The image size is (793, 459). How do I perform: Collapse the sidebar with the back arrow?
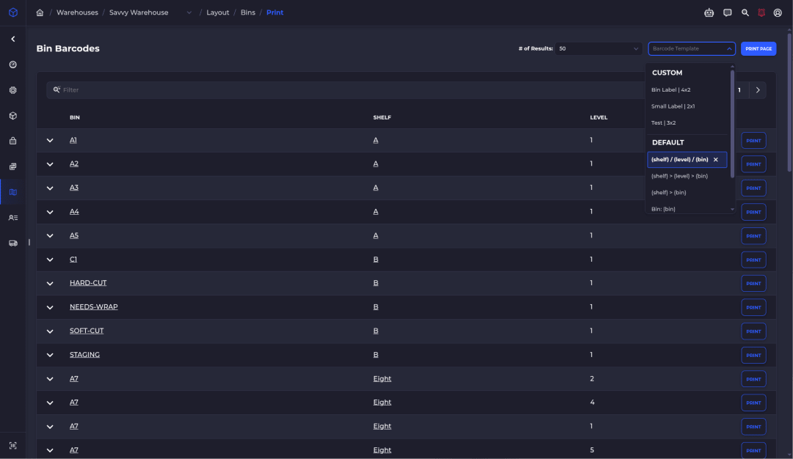(x=13, y=39)
